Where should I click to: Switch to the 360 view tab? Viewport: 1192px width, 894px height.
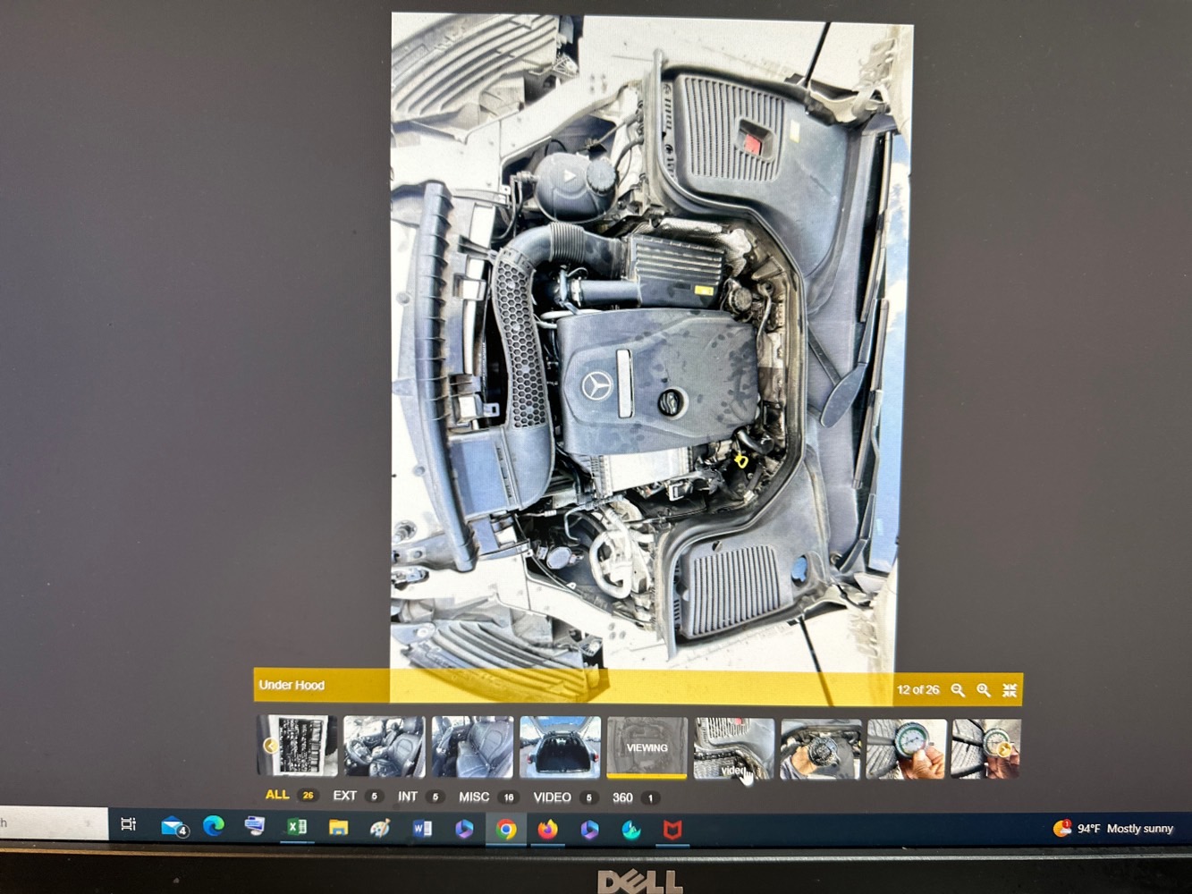click(x=635, y=797)
